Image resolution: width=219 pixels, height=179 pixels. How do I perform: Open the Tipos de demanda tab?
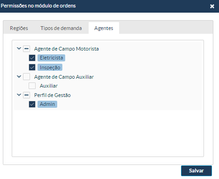pos(61,28)
